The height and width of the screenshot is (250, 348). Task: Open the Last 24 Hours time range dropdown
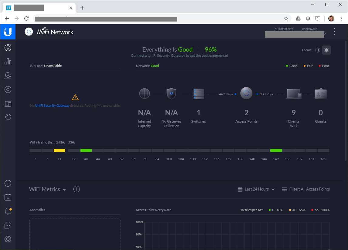tap(256, 189)
